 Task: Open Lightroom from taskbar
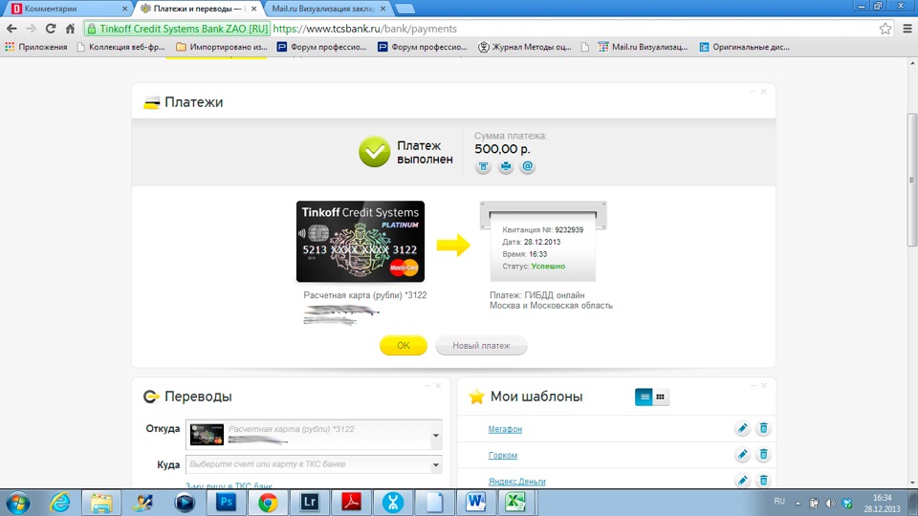309,503
